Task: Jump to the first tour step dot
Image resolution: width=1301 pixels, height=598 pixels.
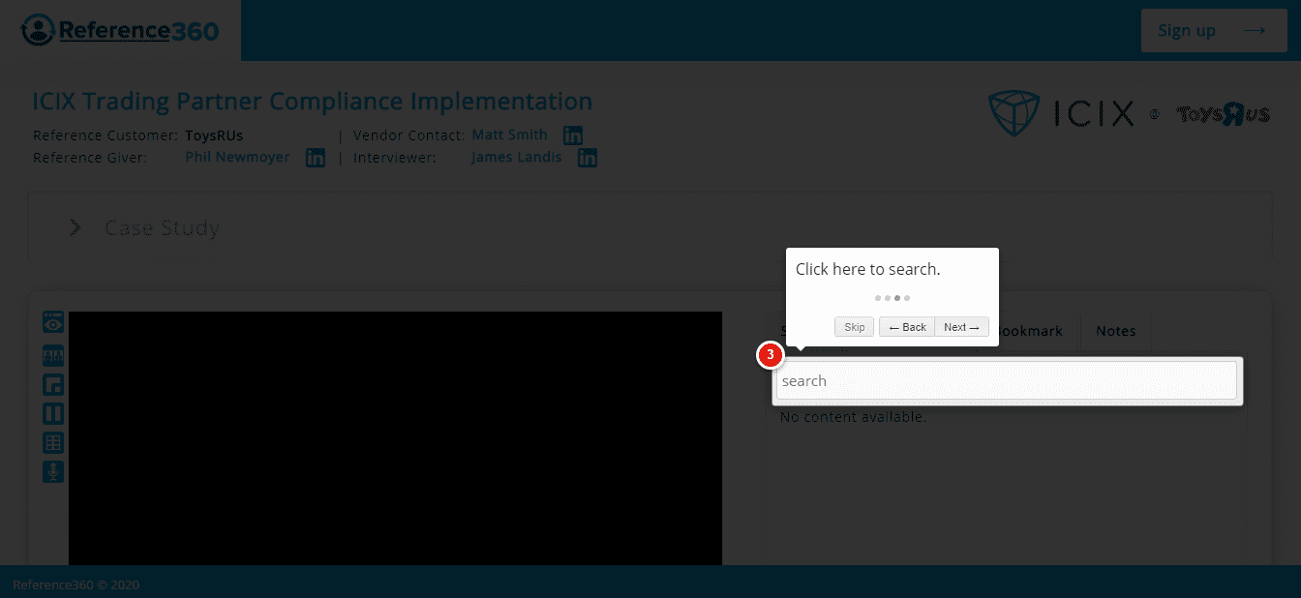Action: tap(878, 298)
